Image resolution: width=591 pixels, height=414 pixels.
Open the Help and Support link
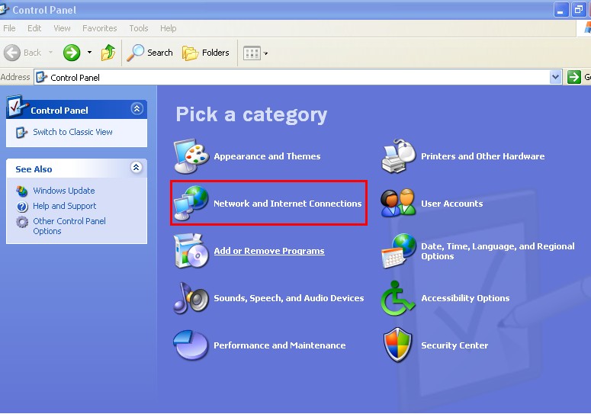(65, 206)
